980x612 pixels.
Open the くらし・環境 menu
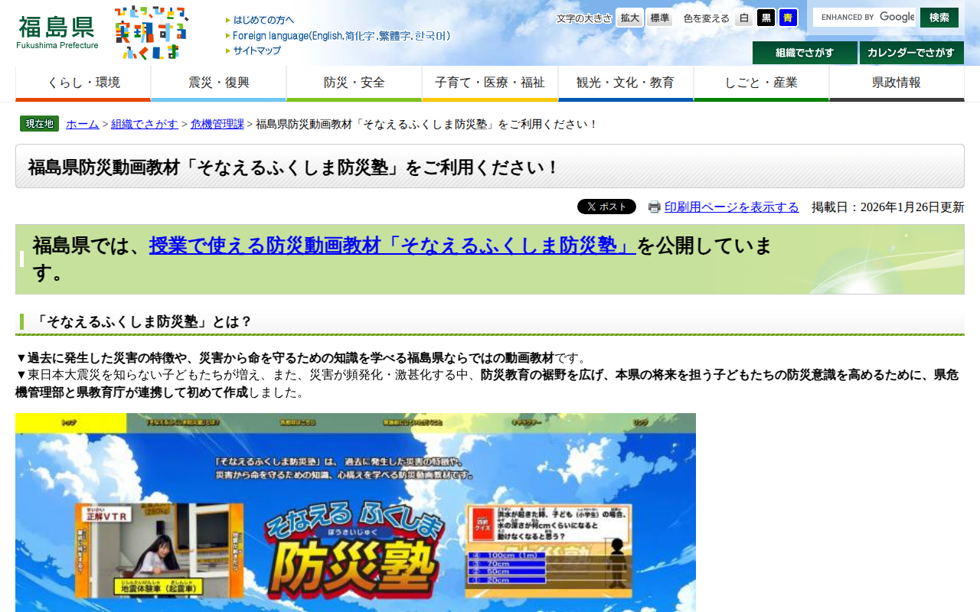pyautogui.click(x=83, y=83)
